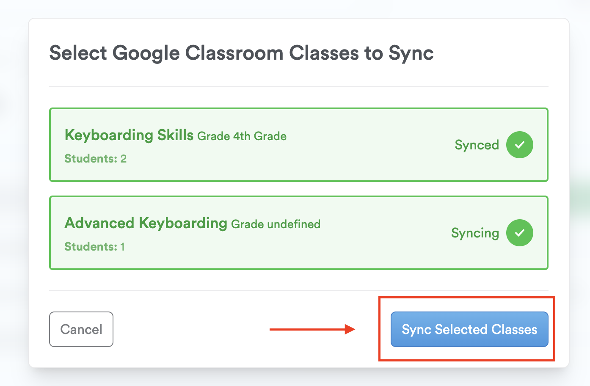Toggle the Keyboarding Skills green checkmark
This screenshot has width=590, height=386.
(x=519, y=145)
